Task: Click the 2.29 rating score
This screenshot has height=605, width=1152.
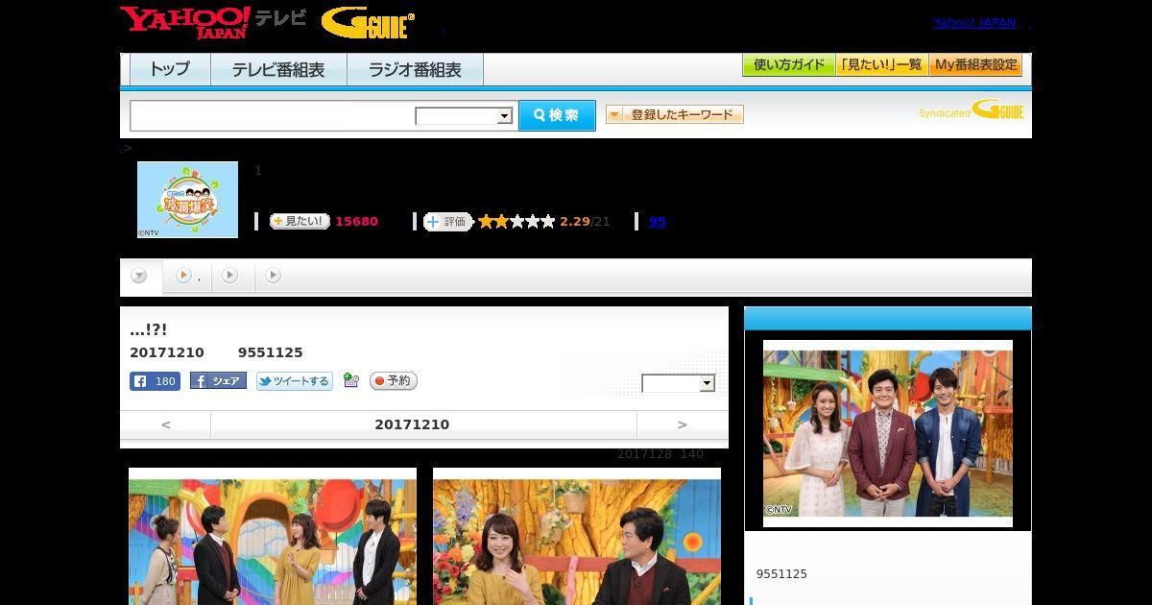Action: point(575,222)
